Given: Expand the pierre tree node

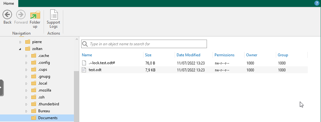Looking at the screenshot, I should point(20,42).
